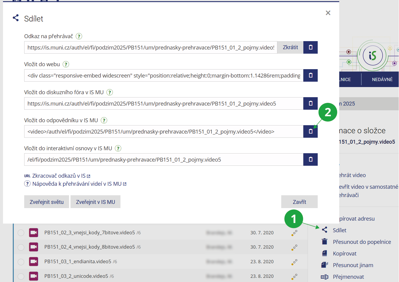The image size is (399, 282).
Task: Open help for 'Odkaz na přehrávač'
Action: [79, 36]
